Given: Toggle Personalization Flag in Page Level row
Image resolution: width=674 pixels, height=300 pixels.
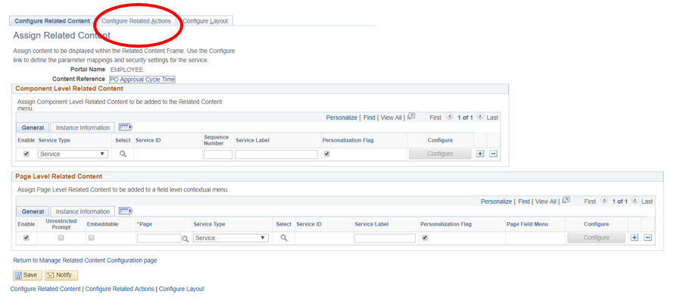Looking at the screenshot, I should pos(425,238).
